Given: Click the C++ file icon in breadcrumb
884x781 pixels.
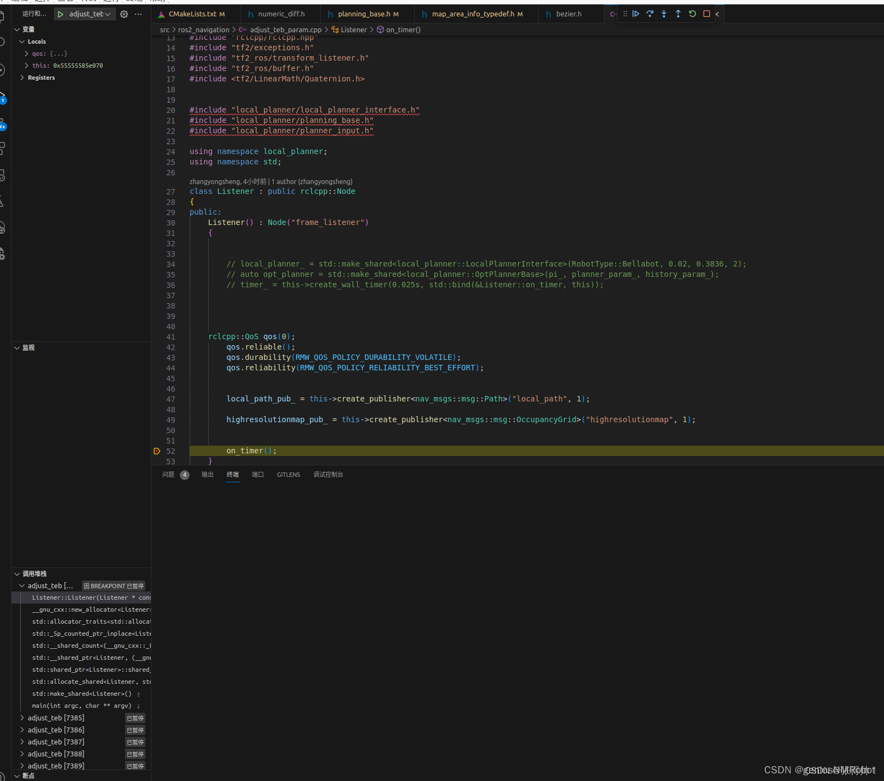Looking at the screenshot, I should (x=243, y=30).
